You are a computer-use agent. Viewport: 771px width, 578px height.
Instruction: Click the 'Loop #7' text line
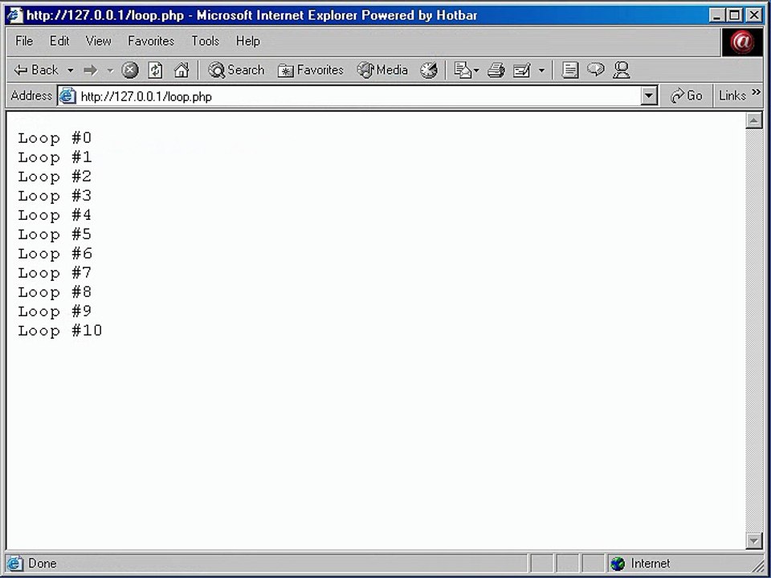coord(55,273)
